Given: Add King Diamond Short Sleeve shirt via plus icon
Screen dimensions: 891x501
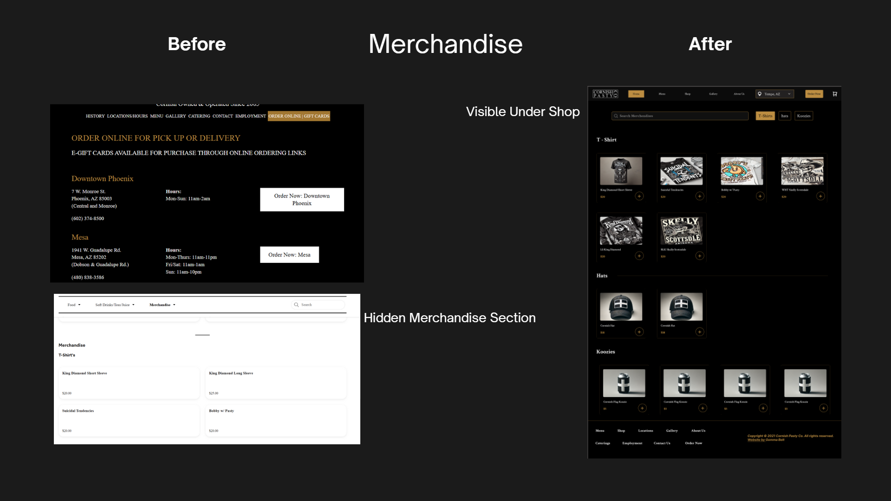Looking at the screenshot, I should pos(639,196).
